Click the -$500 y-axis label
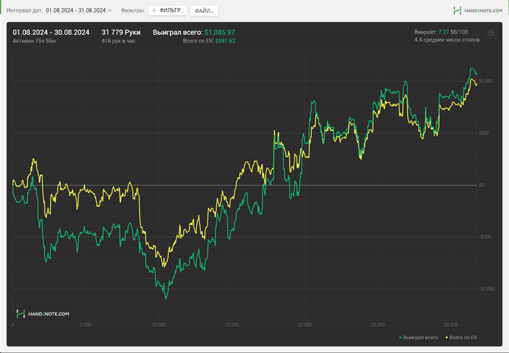509x353 pixels. tap(485, 237)
